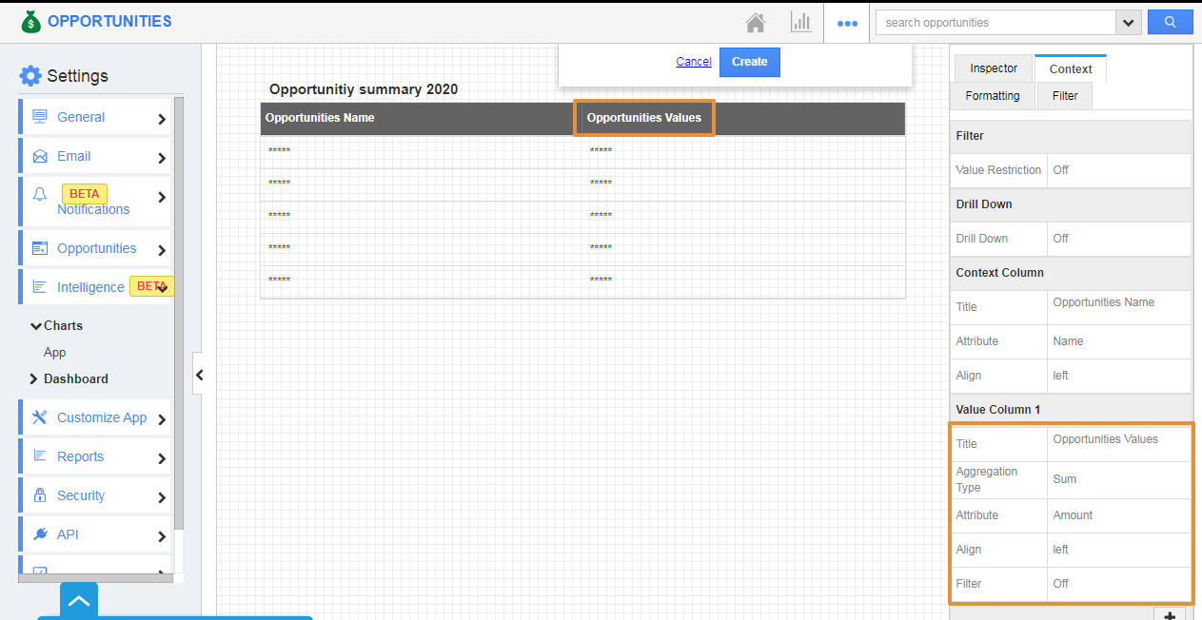Edit Context Column Align left value

[x=1118, y=376]
